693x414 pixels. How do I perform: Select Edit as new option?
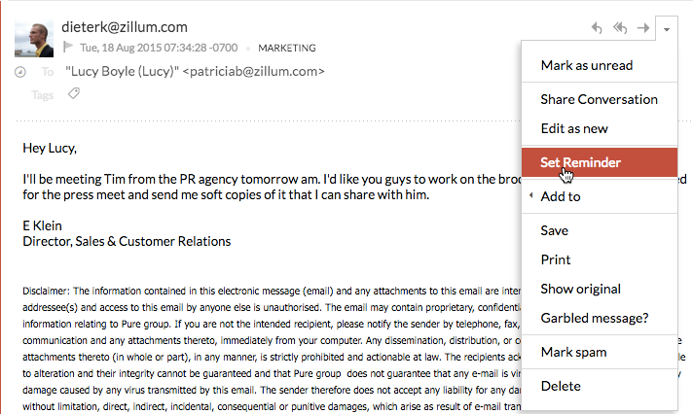click(x=573, y=128)
